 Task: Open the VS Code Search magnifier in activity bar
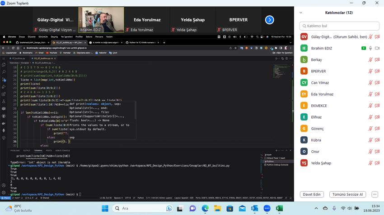(4, 72)
